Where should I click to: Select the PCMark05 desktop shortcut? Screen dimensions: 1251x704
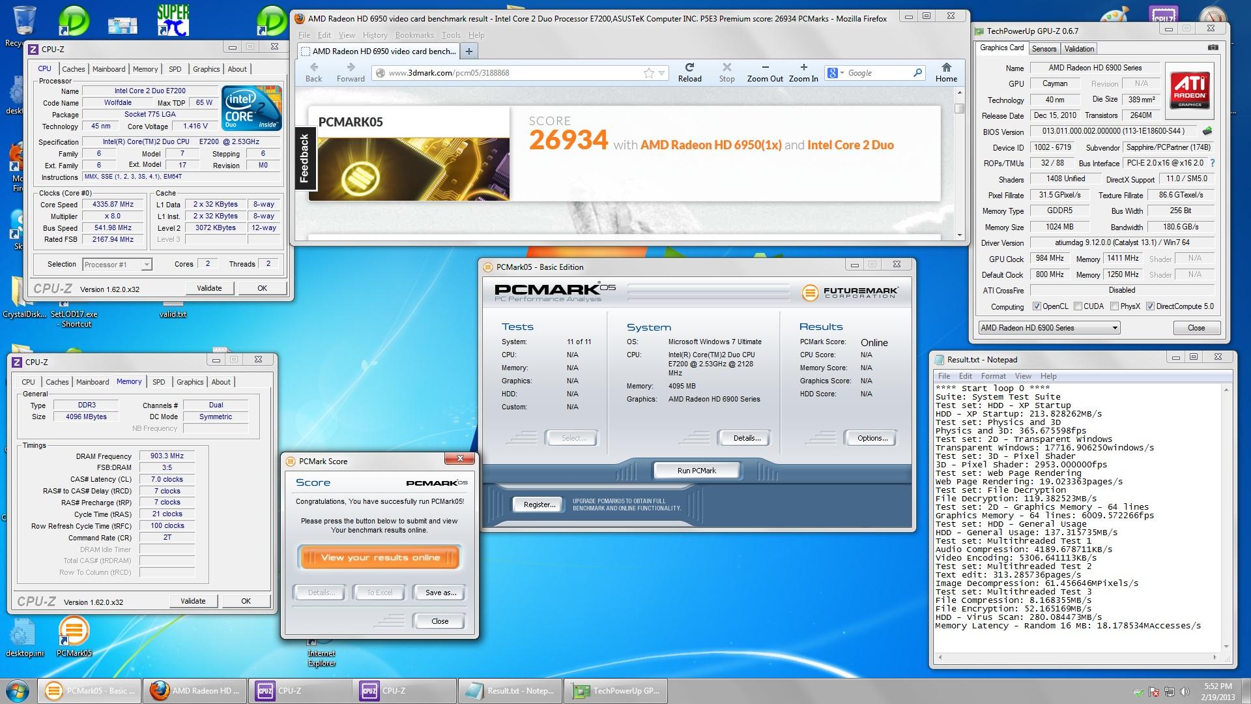[x=74, y=636]
